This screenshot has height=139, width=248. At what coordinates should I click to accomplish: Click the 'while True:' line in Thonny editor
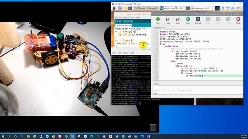172,46
